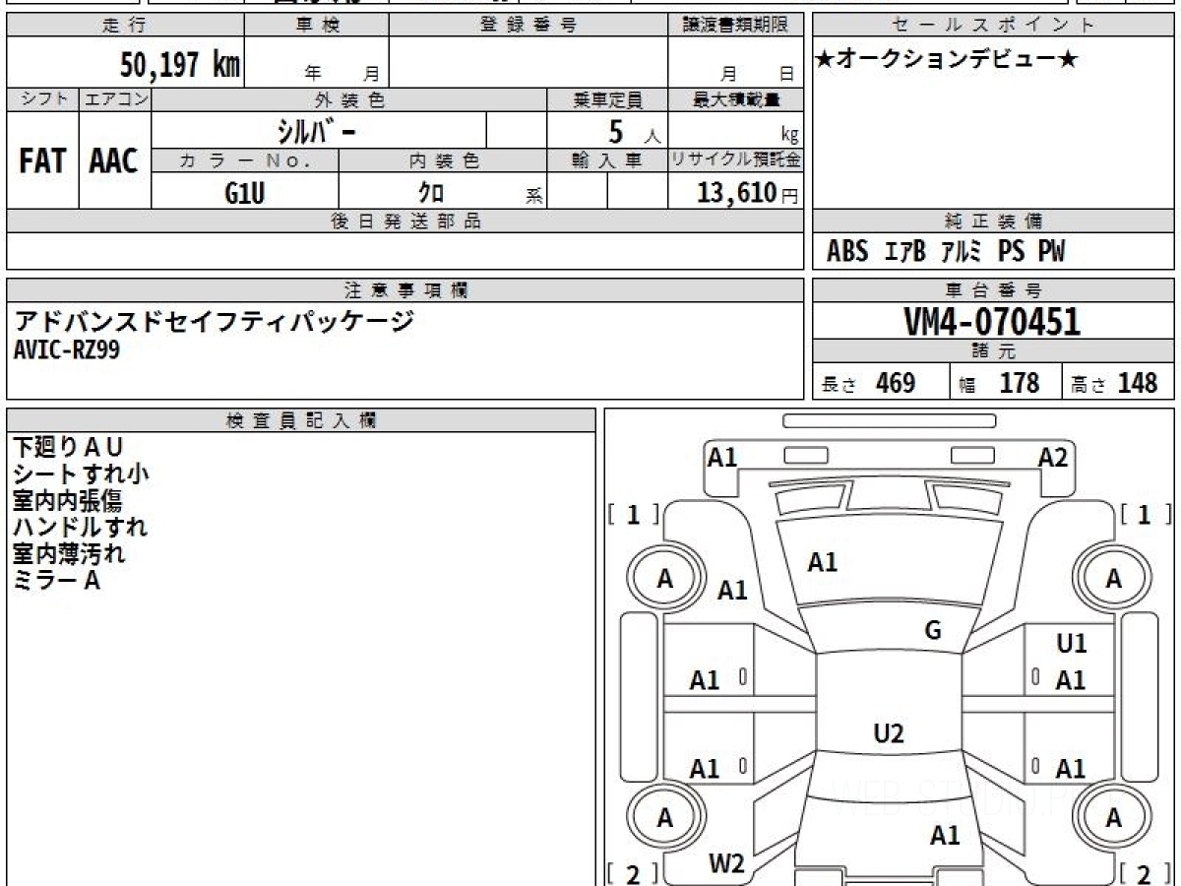1181x886 pixels.
Task: Click the height value 148
Action: [x=1138, y=383]
